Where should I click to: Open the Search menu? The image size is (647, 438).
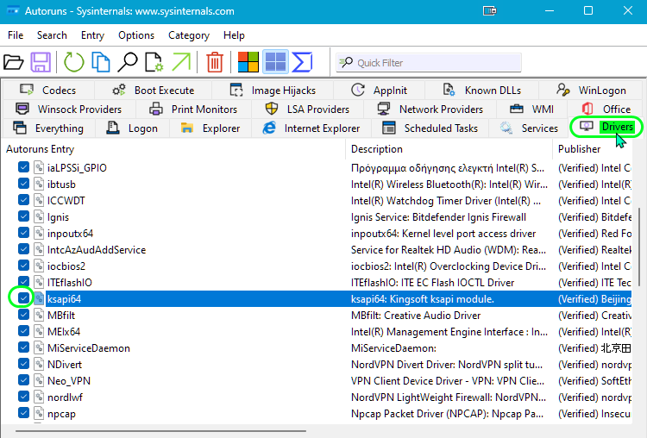pyautogui.click(x=52, y=35)
